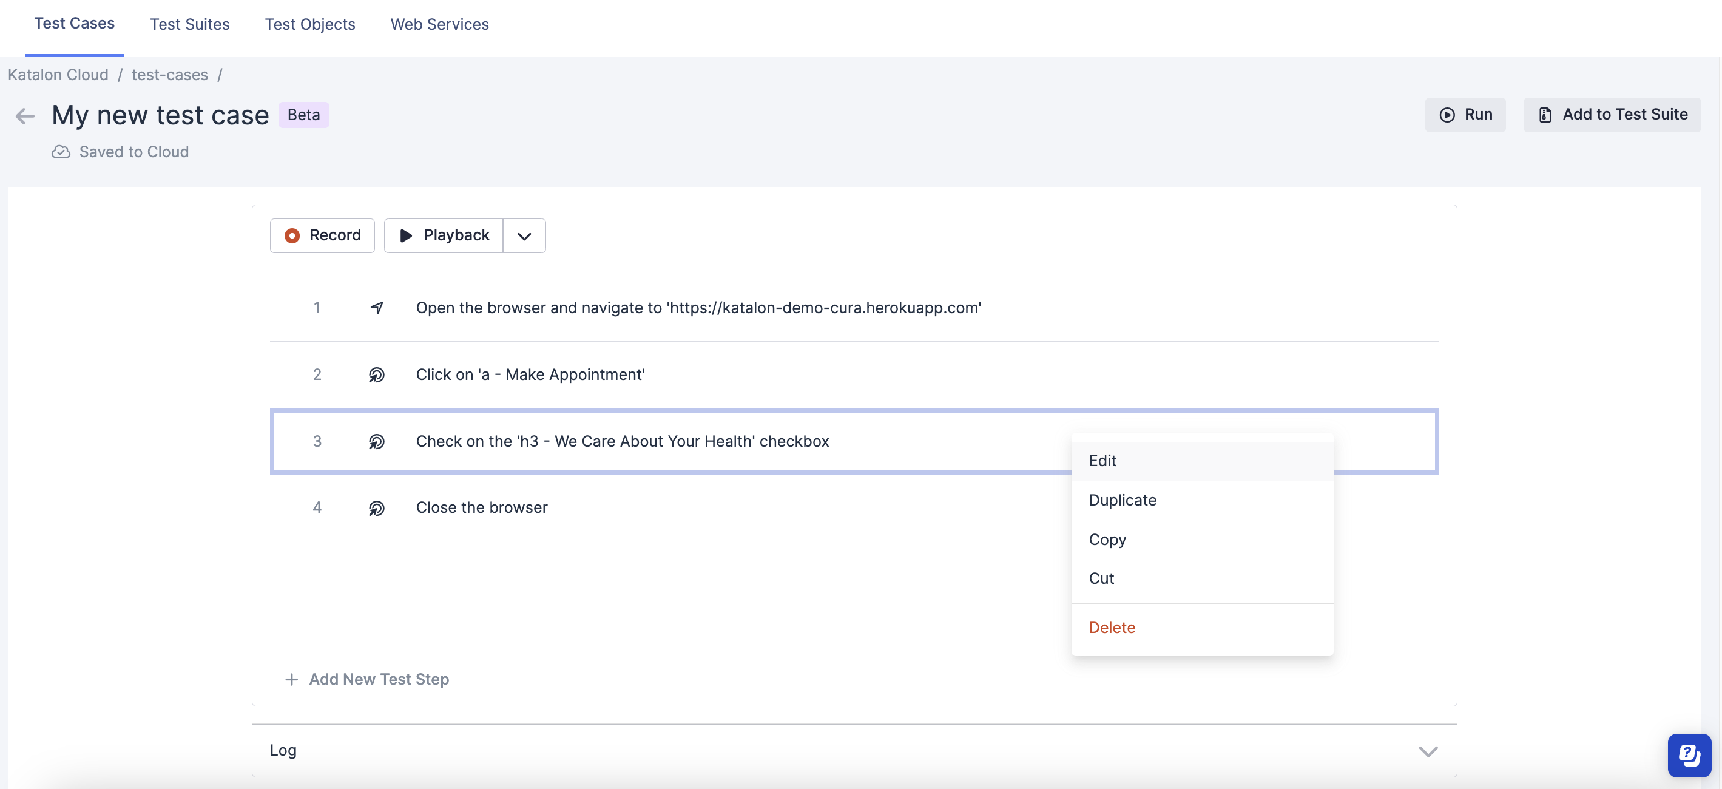Click the interaction icon next to step 4
This screenshot has width=1722, height=789.
pos(377,507)
